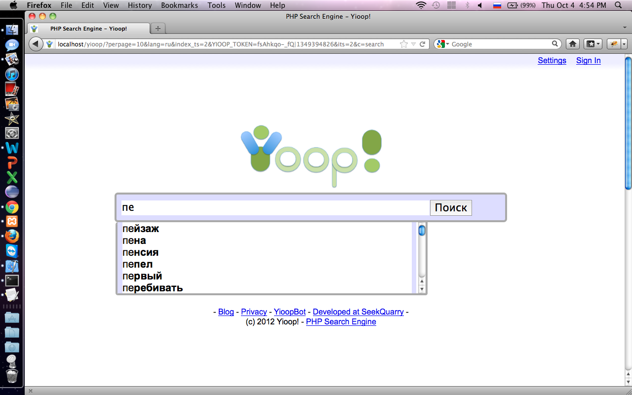Open the Privacy footer link
This screenshot has width=632, height=395.
pos(254,312)
